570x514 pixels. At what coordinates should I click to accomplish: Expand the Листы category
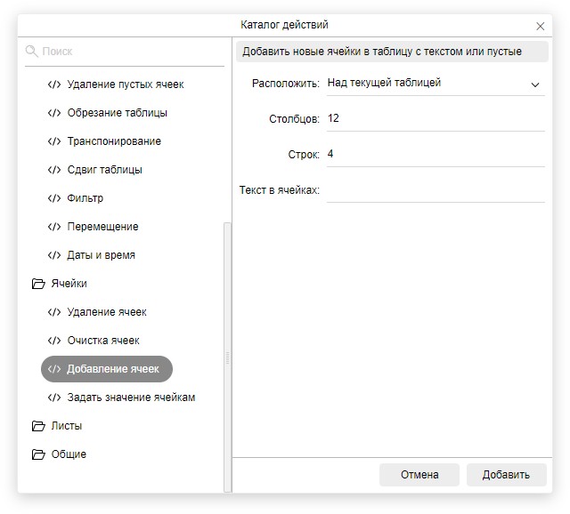click(67, 426)
